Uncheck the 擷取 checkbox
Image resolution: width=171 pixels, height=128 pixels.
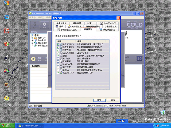58,56
